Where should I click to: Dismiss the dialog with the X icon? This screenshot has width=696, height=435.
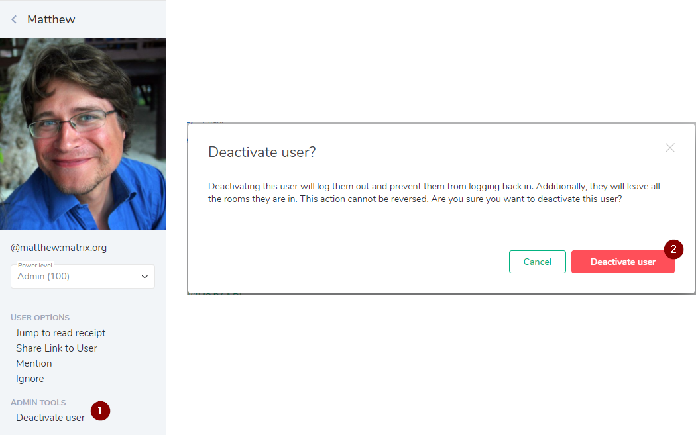point(669,148)
